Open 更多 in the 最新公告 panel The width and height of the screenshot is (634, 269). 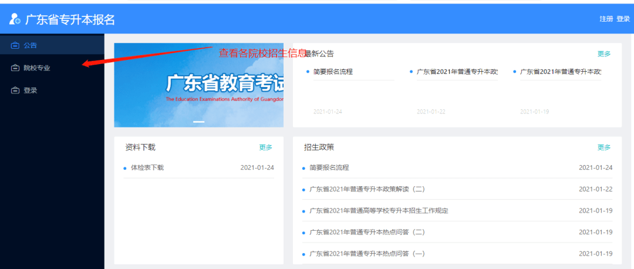[x=604, y=54]
